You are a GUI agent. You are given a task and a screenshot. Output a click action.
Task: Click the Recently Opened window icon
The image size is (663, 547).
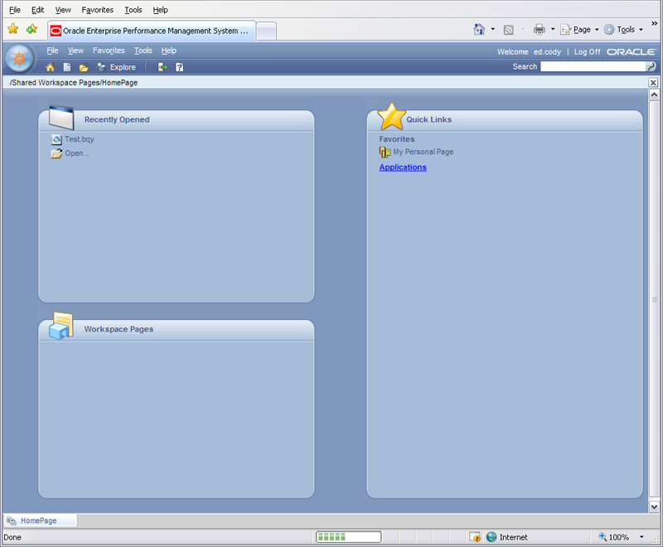[x=61, y=117]
